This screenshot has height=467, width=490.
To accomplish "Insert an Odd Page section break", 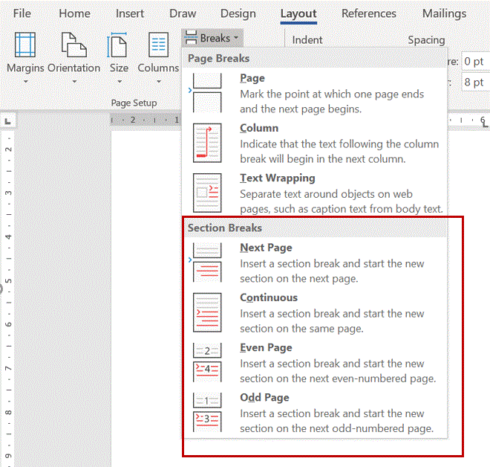I will (207, 412).
